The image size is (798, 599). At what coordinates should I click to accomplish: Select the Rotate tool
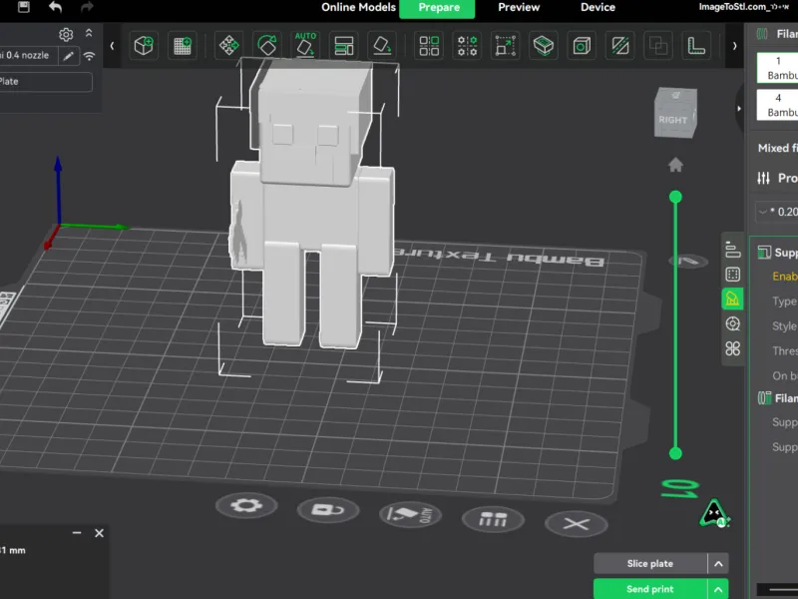pos(267,46)
